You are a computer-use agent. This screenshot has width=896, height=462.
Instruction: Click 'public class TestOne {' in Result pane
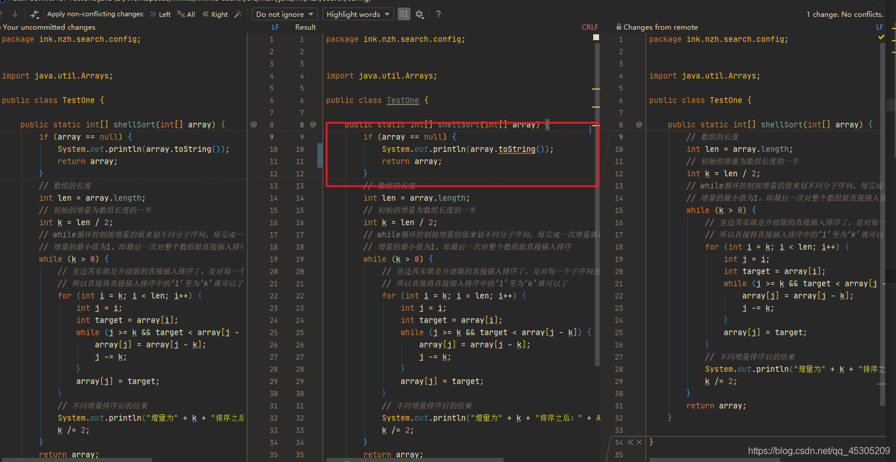coord(377,100)
